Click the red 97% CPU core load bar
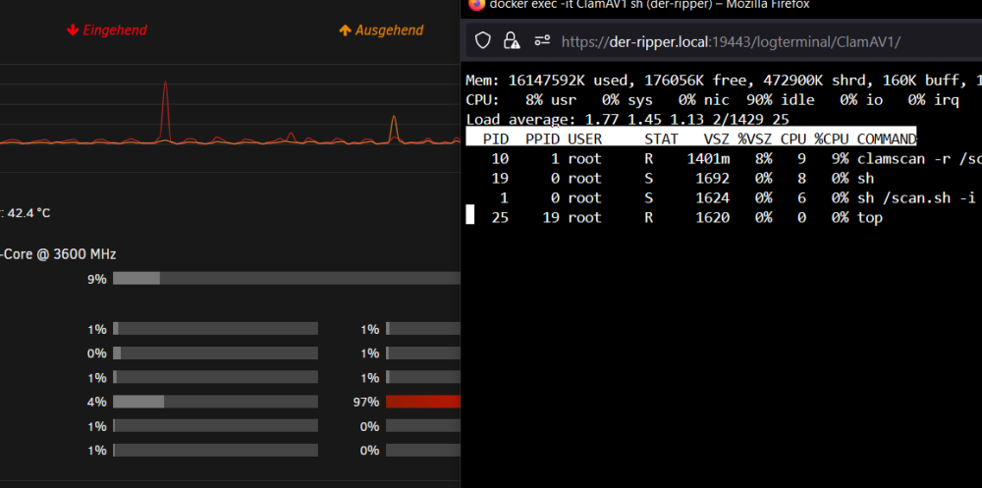Image resolution: width=982 pixels, height=488 pixels. [x=423, y=402]
